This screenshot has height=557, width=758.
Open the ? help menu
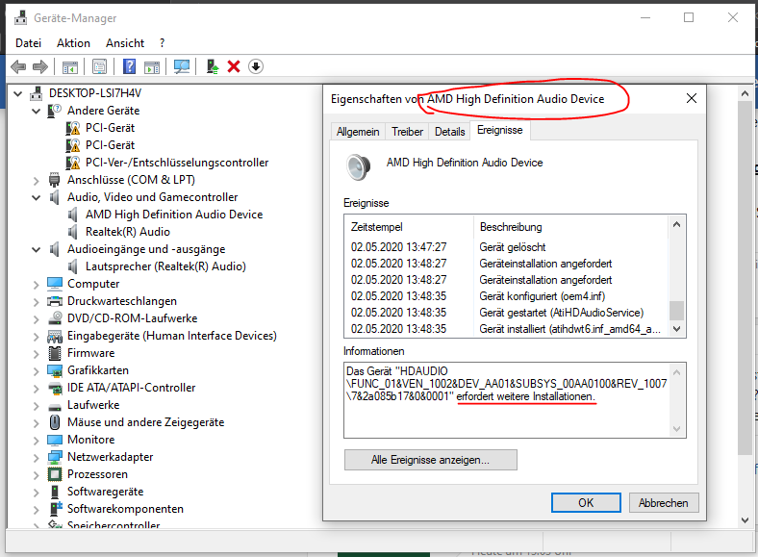coord(162,43)
